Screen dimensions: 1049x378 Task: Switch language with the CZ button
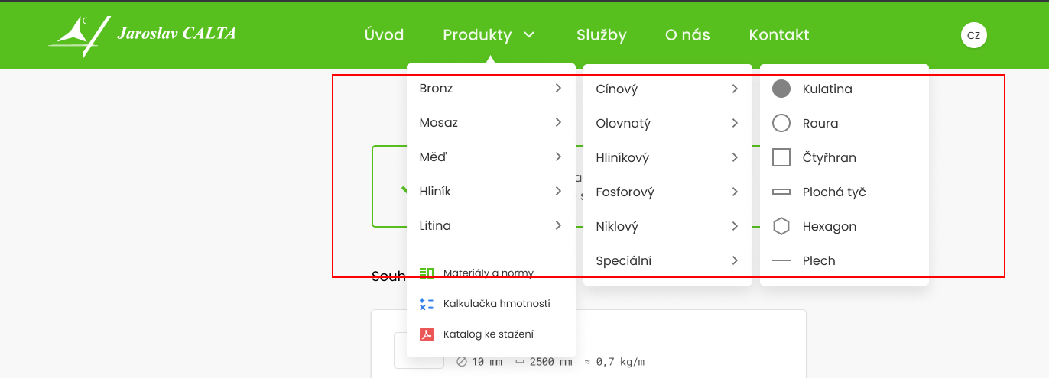click(x=974, y=35)
